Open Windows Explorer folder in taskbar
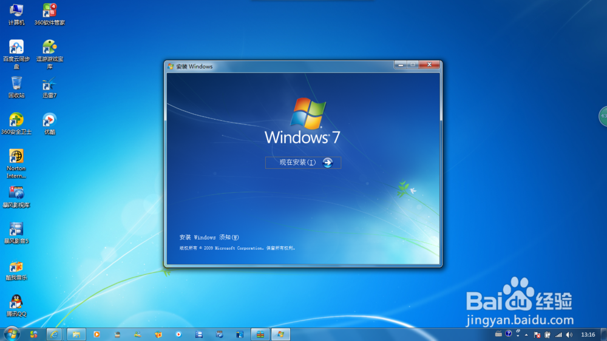The height and width of the screenshot is (341, 607). (76, 334)
